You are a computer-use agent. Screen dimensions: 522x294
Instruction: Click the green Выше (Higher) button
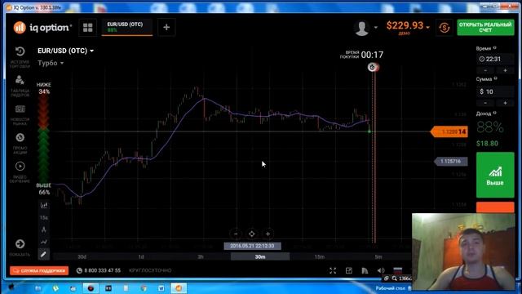[x=495, y=175]
